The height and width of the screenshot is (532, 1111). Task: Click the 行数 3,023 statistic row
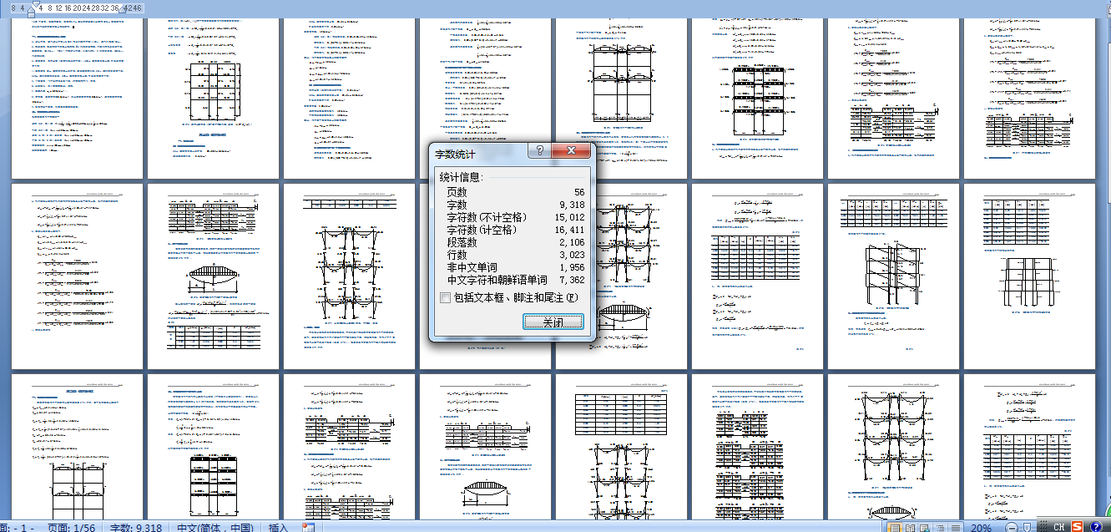click(514, 255)
